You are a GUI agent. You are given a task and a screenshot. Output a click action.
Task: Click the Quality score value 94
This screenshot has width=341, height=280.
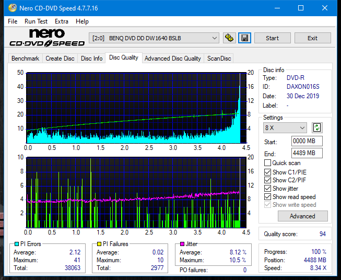tap(323, 234)
